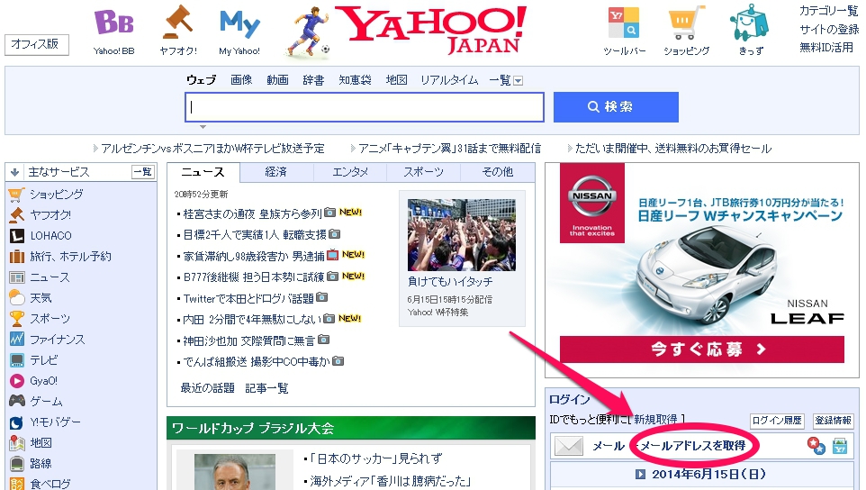This screenshot has width=866, height=490.
Task: Click 今すぐ応募 on the Nissan ad
Action: (x=702, y=349)
